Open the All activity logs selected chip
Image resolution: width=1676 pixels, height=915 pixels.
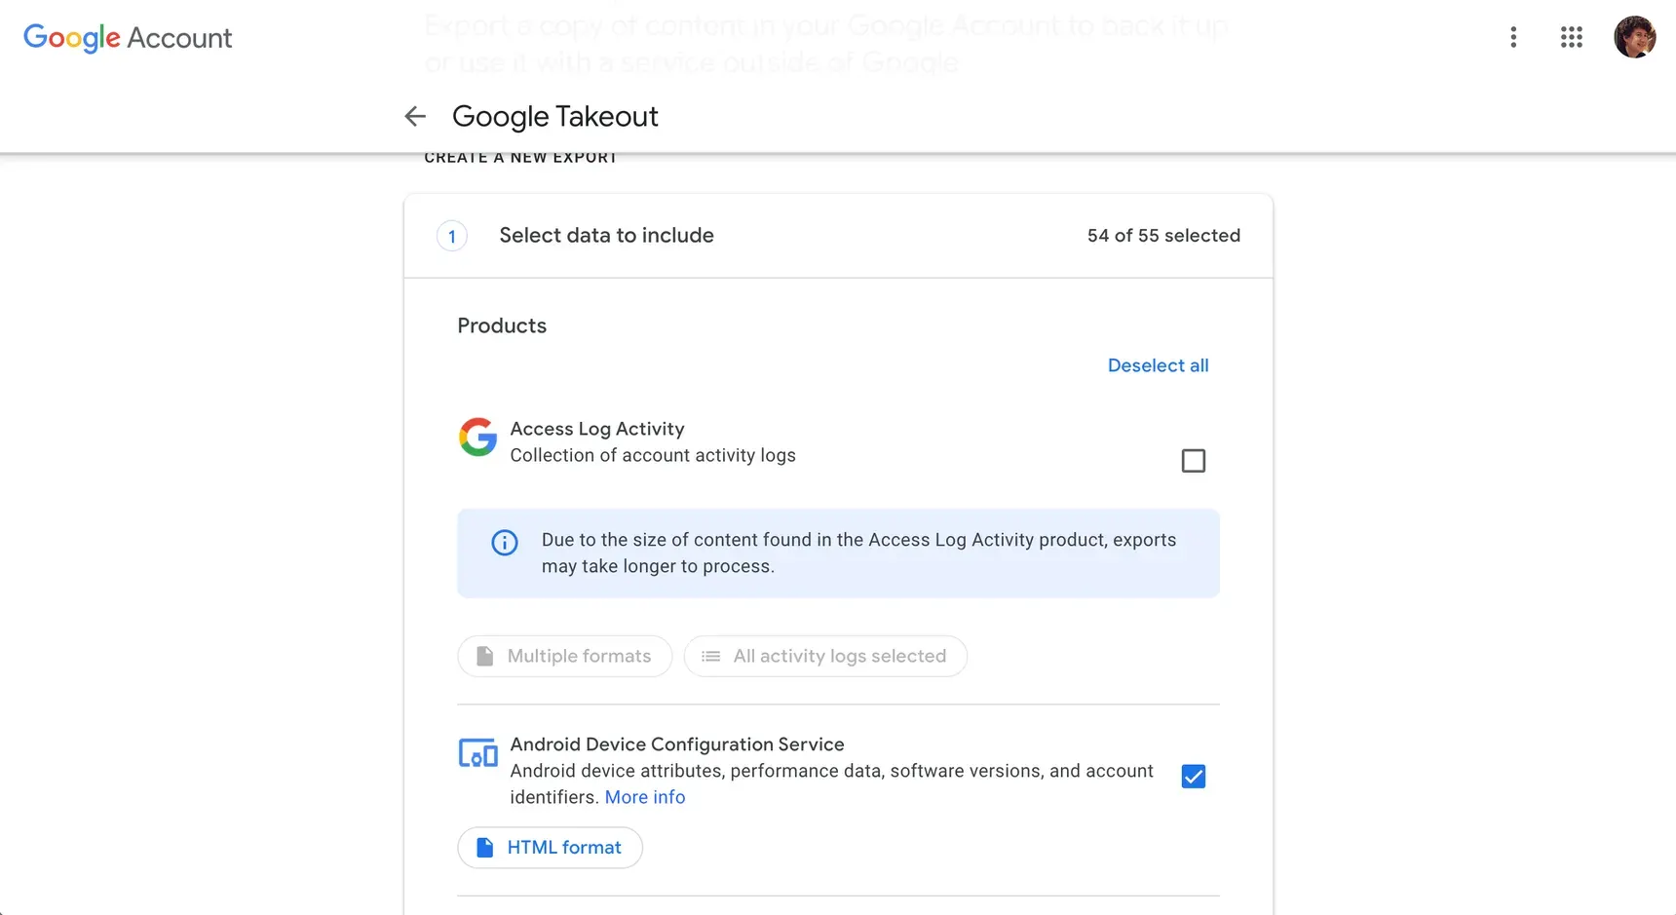pyautogui.click(x=825, y=657)
